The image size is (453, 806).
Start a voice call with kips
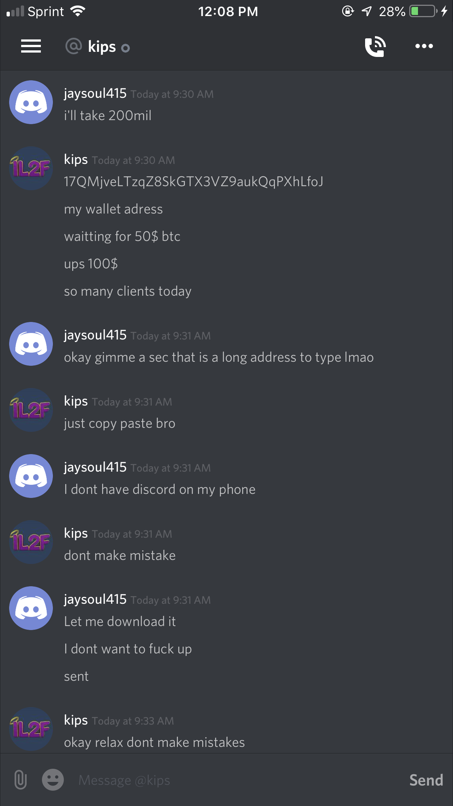click(375, 46)
